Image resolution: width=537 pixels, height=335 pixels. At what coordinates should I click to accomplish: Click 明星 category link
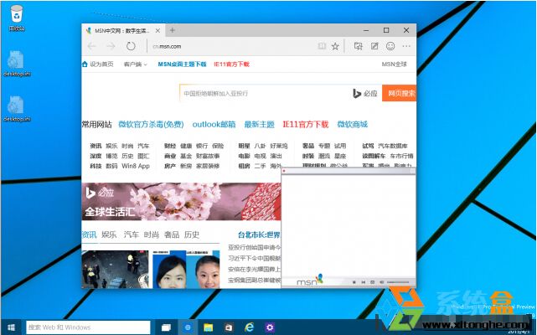pyautogui.click(x=244, y=146)
